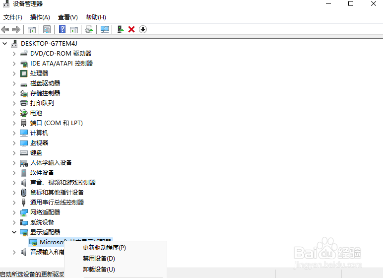Minimize the Device Manager window

click(328, 3)
